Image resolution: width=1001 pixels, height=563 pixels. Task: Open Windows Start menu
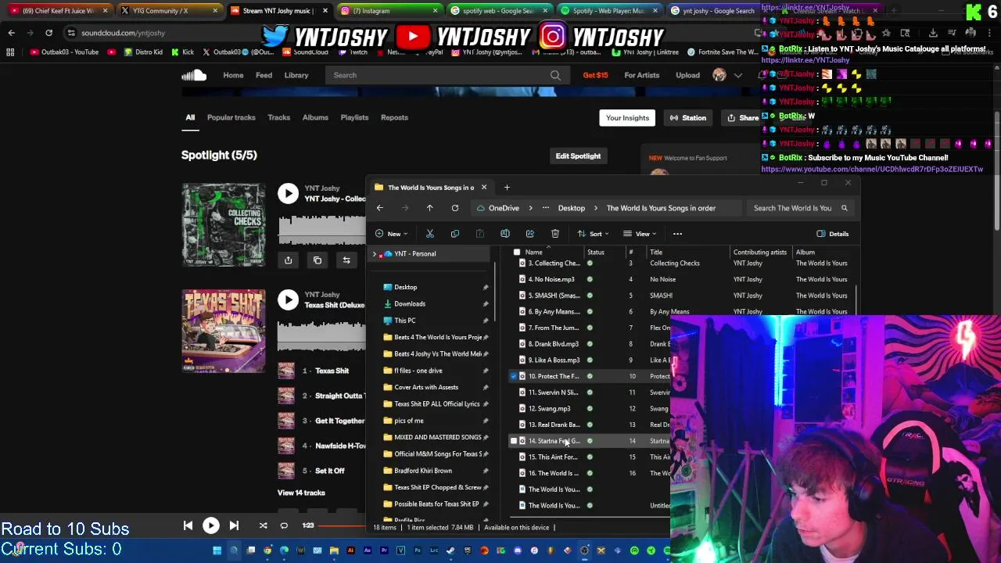[217, 550]
